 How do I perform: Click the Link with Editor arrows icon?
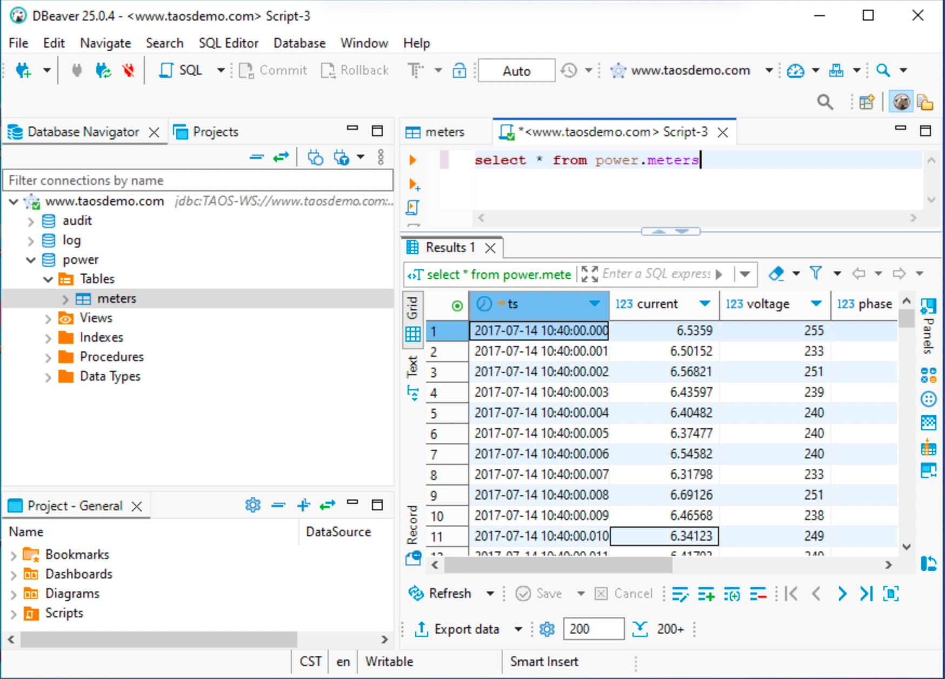[x=281, y=157]
